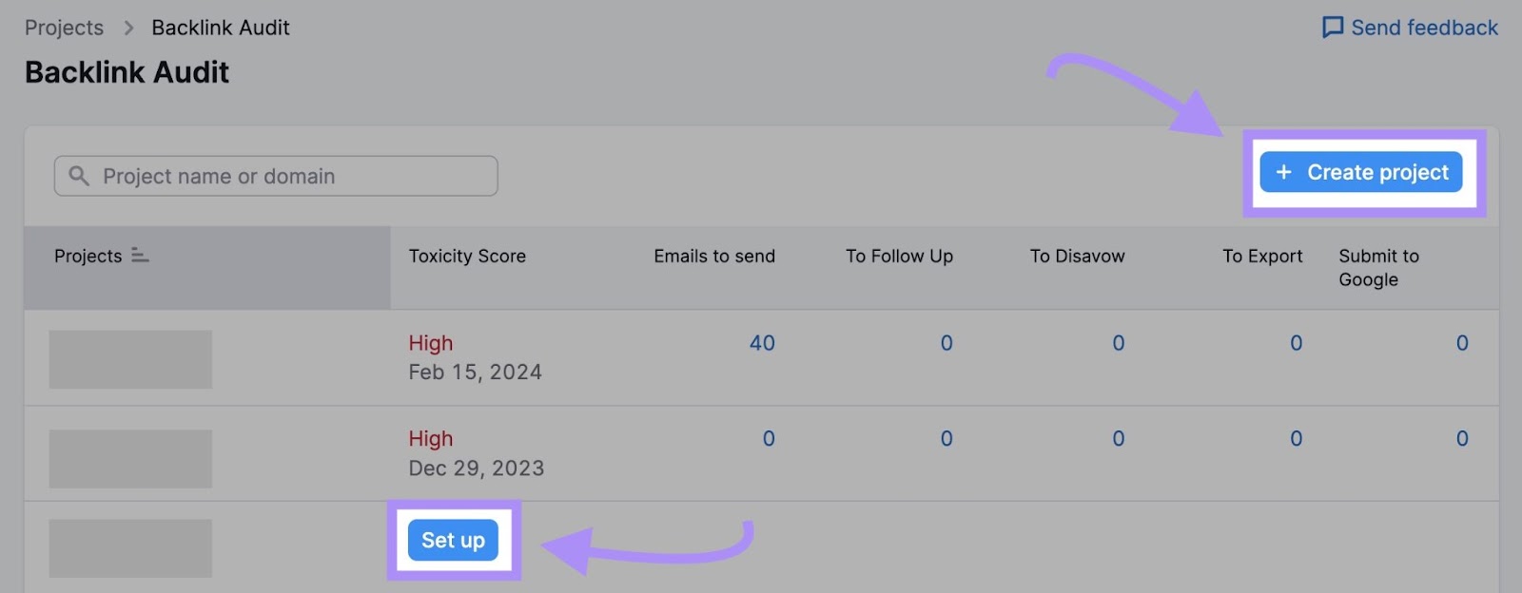The height and width of the screenshot is (593, 1522).
Task: Click the plus icon on Create project
Action: [x=1284, y=172]
